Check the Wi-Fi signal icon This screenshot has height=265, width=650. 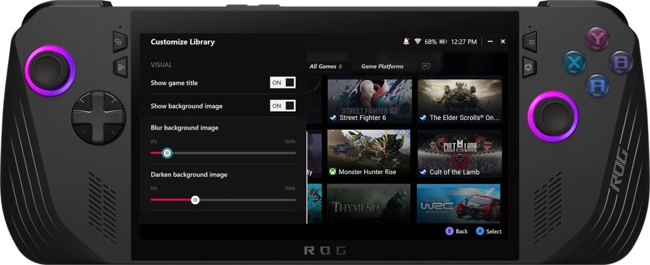point(418,41)
